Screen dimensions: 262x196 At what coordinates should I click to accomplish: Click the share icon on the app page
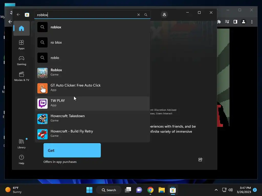[x=200, y=160]
